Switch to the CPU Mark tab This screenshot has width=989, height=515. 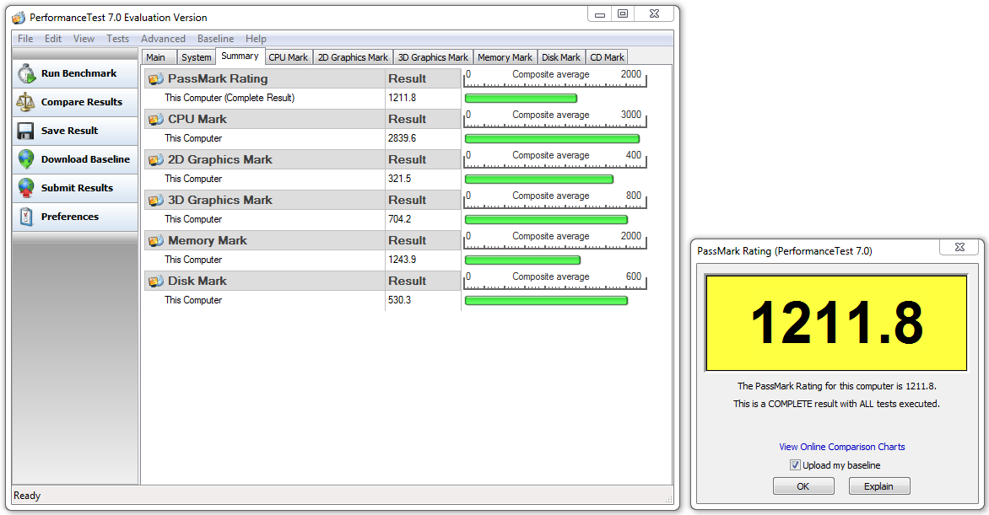(x=289, y=56)
